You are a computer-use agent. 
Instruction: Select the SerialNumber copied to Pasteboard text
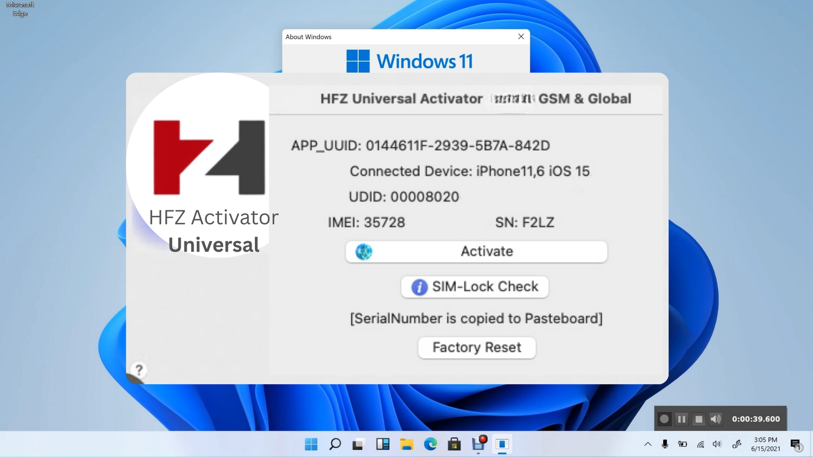pos(476,318)
